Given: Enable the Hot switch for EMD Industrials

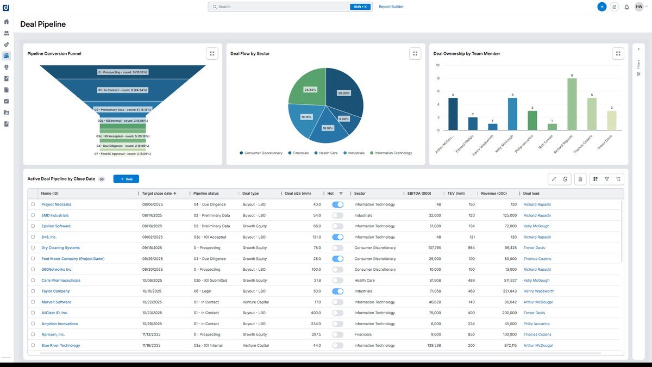Looking at the screenshot, I should (x=338, y=215).
